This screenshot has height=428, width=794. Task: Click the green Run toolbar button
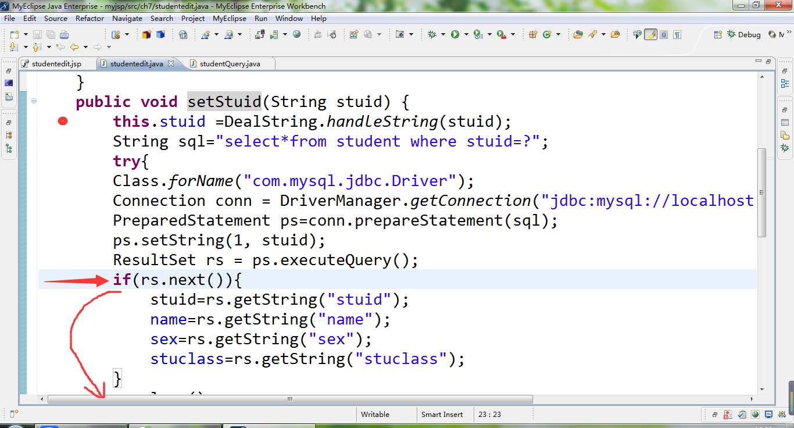click(455, 34)
